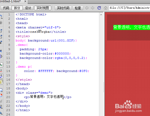Viewport: 150px width, 116px height.
Task: Collapse full tag icon
Action: point(1,31)
